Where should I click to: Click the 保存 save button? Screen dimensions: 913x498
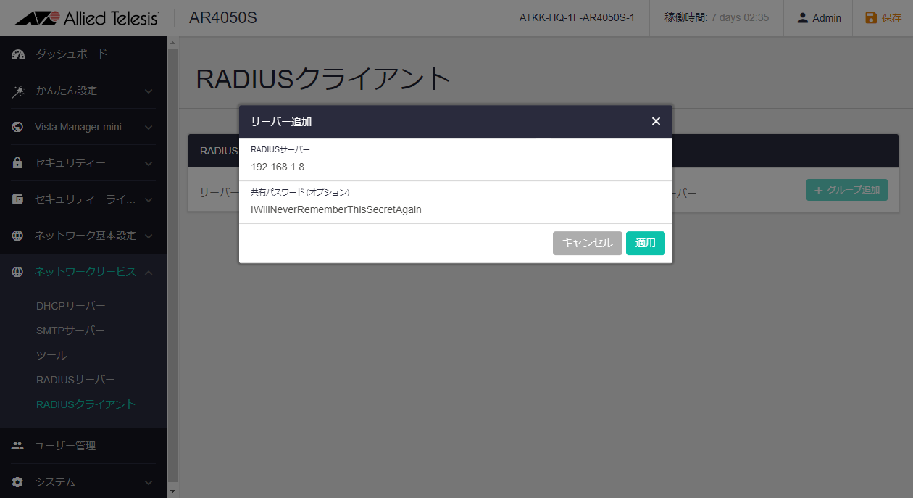(x=883, y=18)
